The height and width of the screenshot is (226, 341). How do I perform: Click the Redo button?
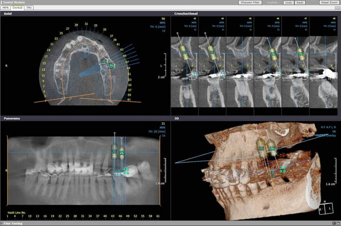point(300,3)
